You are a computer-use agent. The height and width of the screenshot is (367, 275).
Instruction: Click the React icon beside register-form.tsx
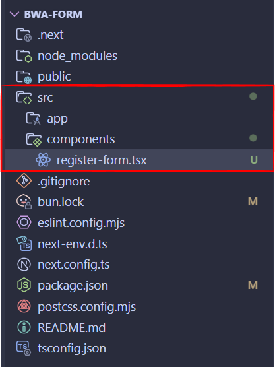[x=43, y=160]
